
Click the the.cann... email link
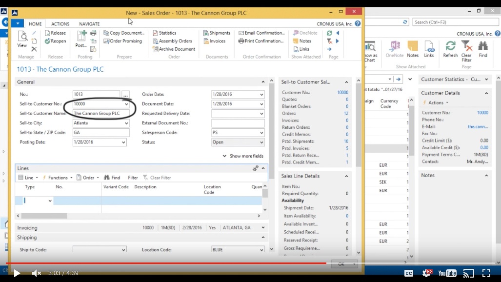(x=478, y=127)
